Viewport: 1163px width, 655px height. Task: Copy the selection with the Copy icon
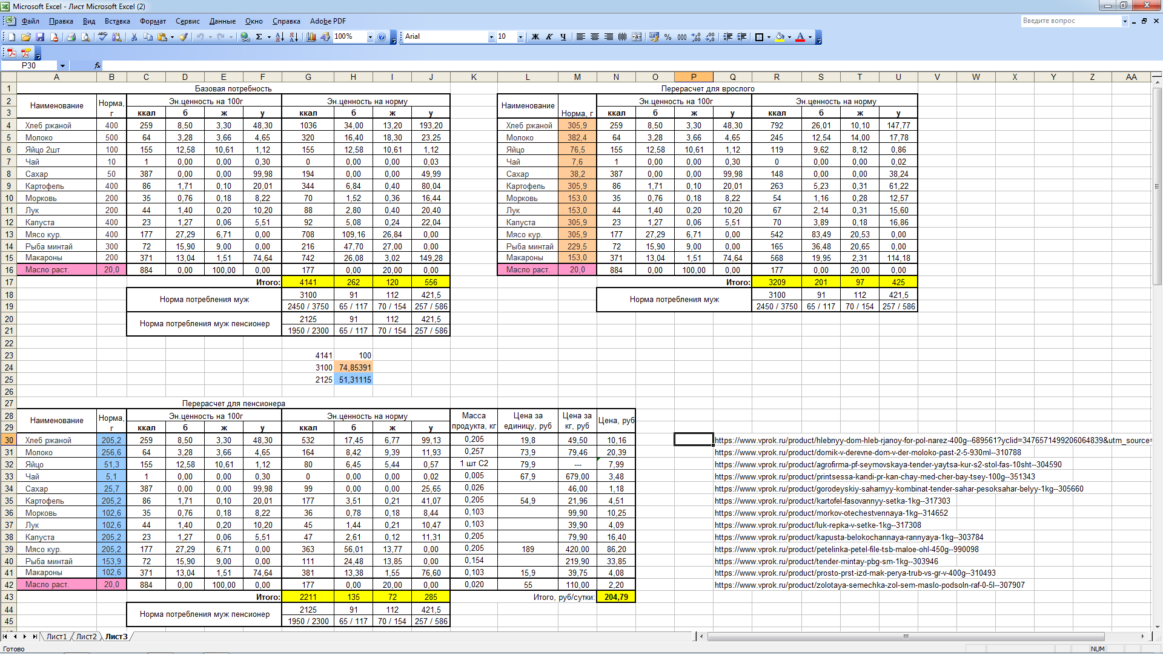148,37
